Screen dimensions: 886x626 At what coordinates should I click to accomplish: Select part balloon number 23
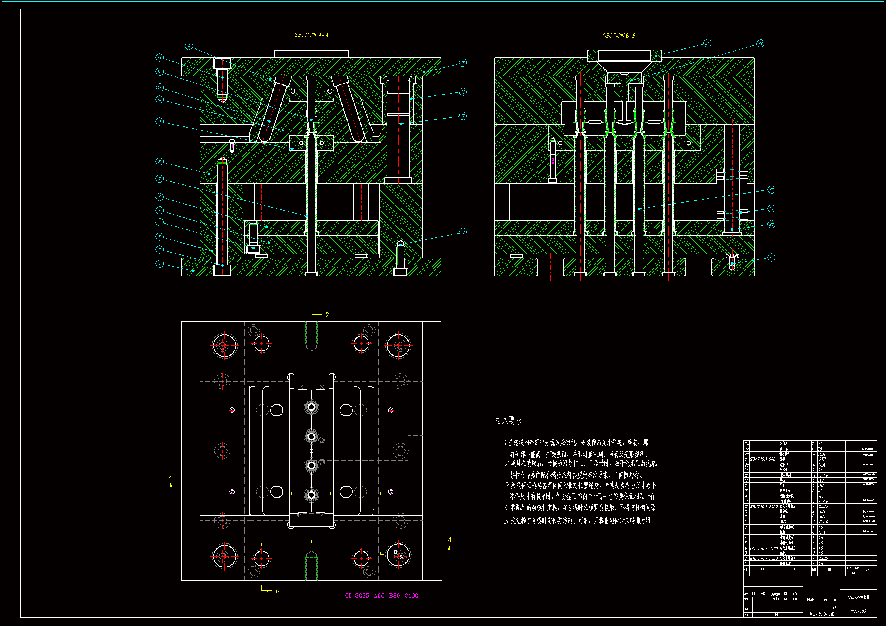tap(760, 43)
